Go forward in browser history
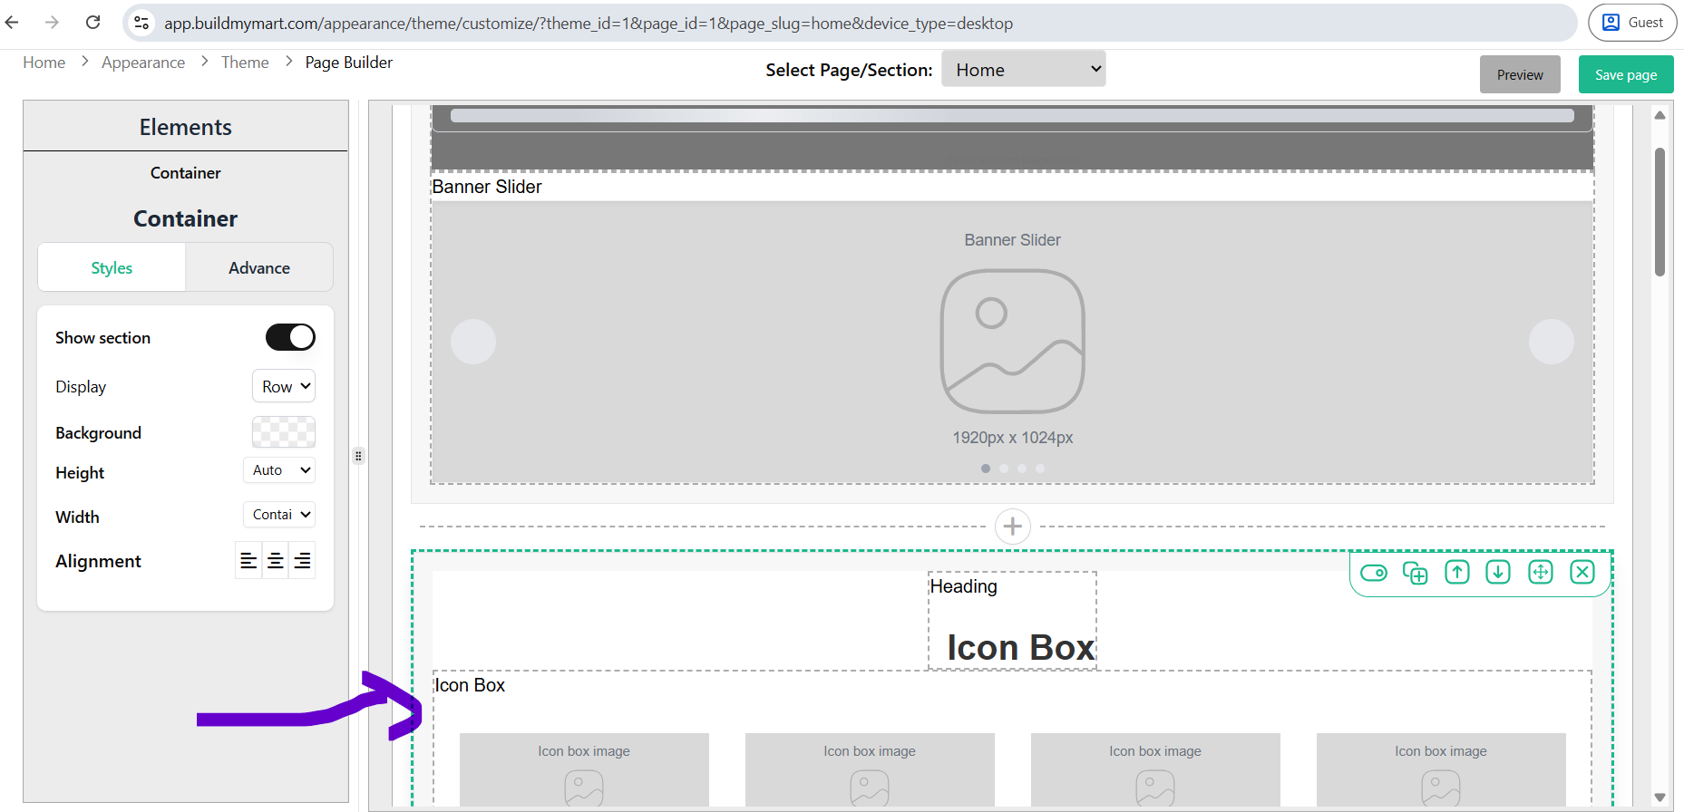Viewport: 1684px width, 812px height. pos(52,23)
